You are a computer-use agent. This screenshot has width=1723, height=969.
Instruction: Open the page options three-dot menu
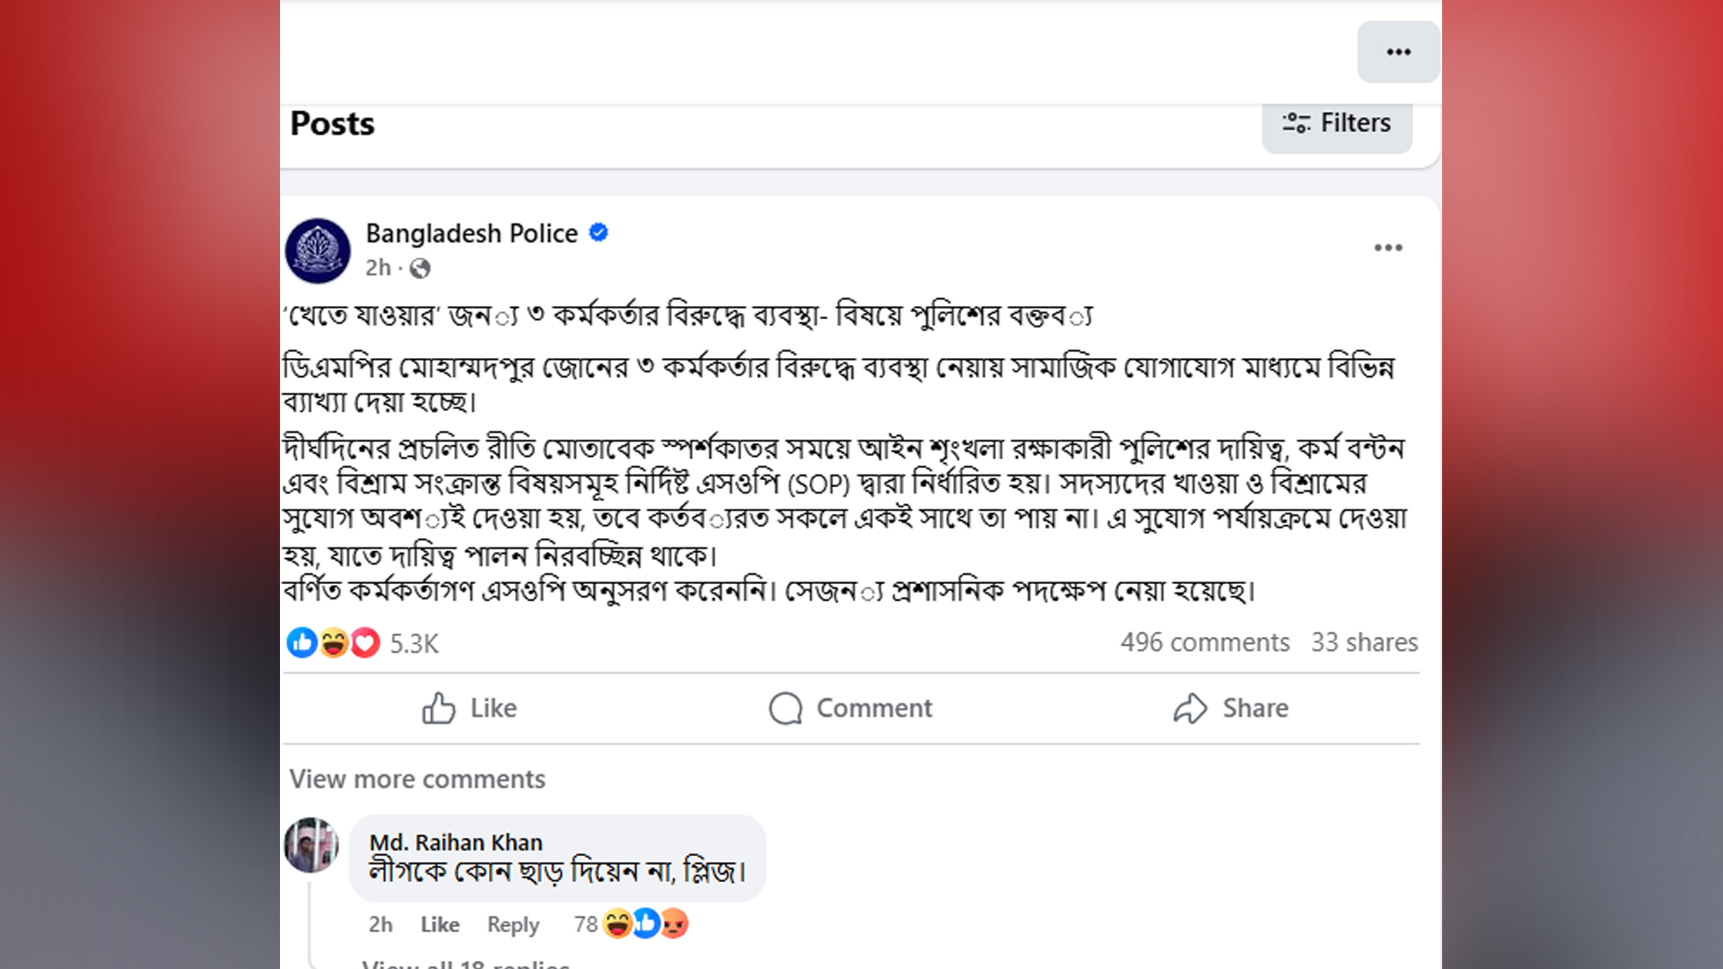click(x=1398, y=52)
